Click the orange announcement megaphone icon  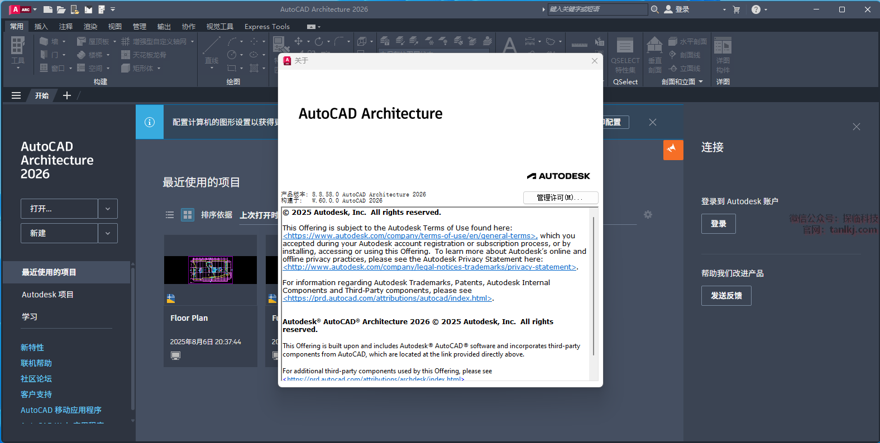click(x=673, y=150)
